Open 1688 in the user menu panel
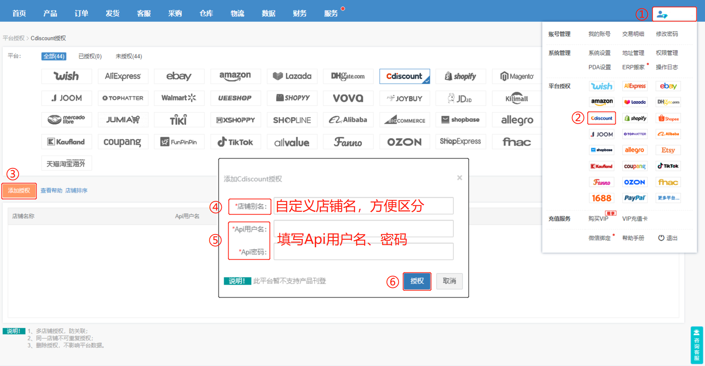 coord(601,198)
